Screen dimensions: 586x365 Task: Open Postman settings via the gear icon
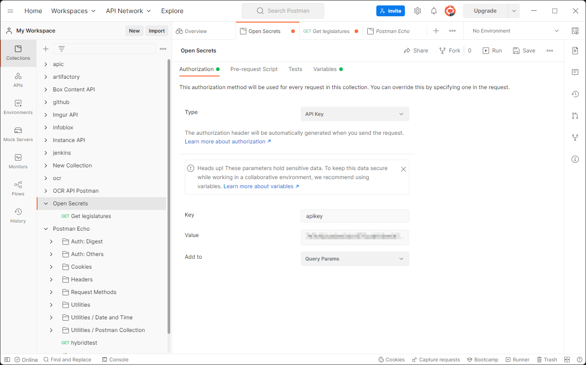point(417,10)
